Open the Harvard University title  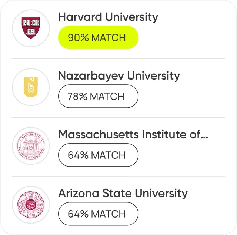click(x=108, y=17)
